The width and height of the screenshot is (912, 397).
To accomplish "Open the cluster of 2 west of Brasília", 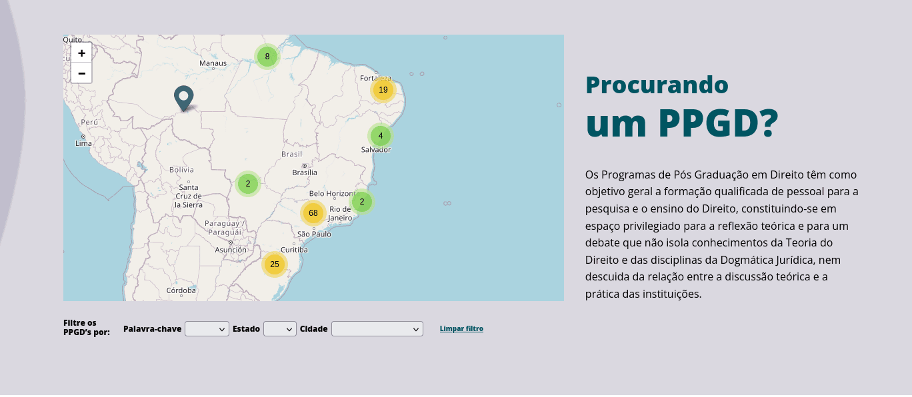I will pyautogui.click(x=248, y=184).
